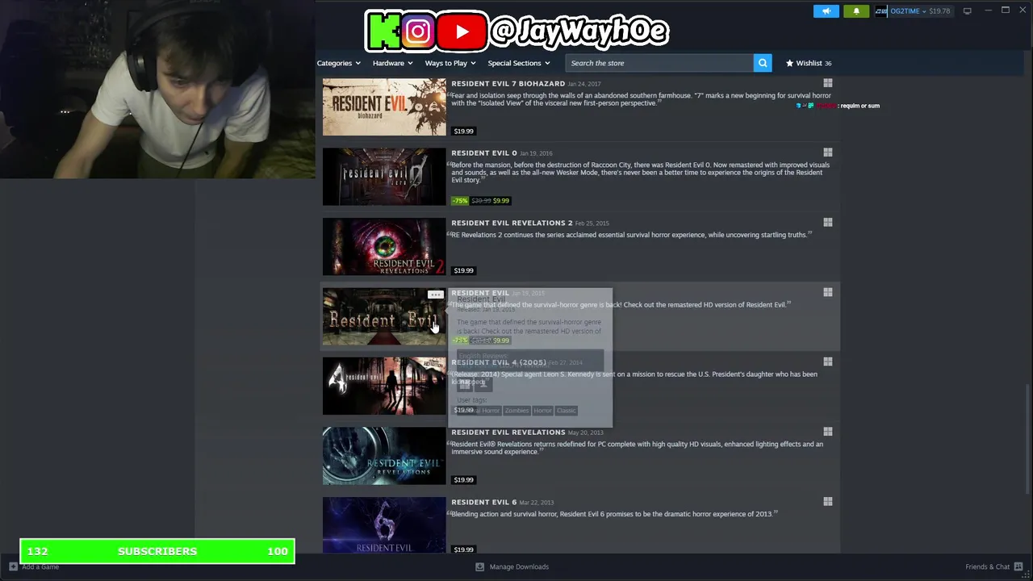Open Resident Evil HD remaster thumbnail
The width and height of the screenshot is (1033, 581).
tap(384, 316)
